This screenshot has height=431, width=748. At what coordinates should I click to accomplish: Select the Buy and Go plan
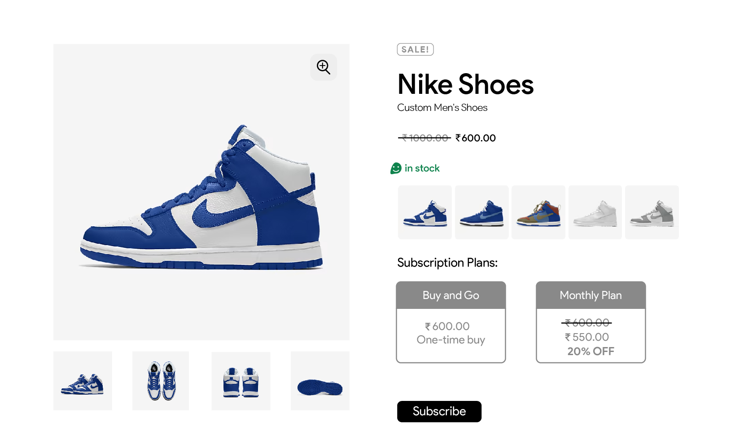pos(451,322)
